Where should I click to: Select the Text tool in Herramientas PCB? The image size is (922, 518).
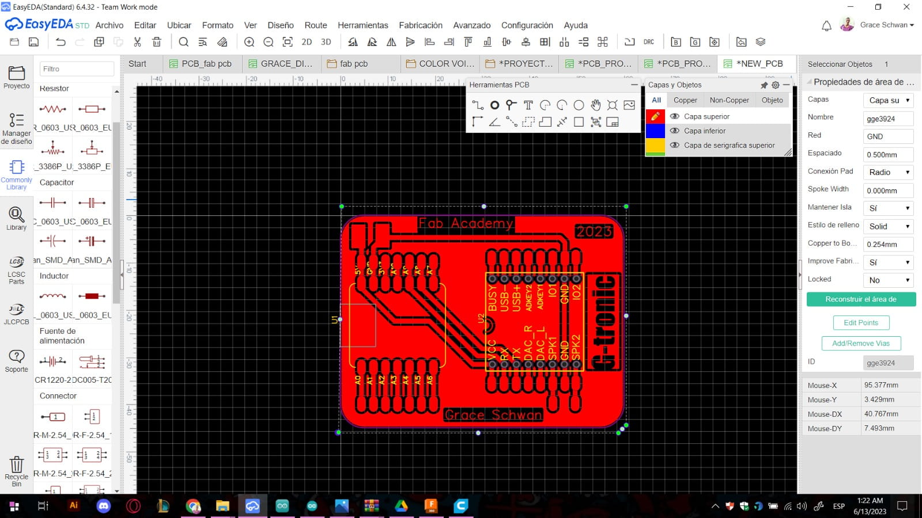click(x=528, y=105)
